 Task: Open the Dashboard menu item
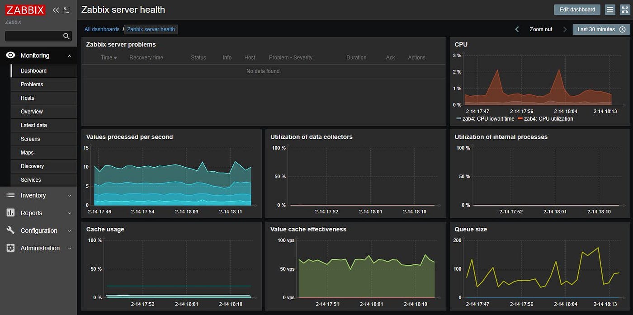[44, 71]
